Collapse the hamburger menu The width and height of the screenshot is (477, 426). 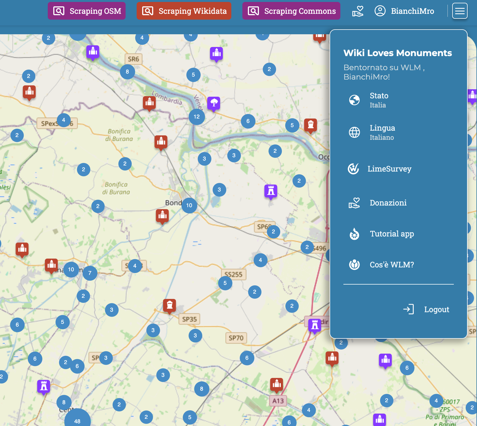460,11
